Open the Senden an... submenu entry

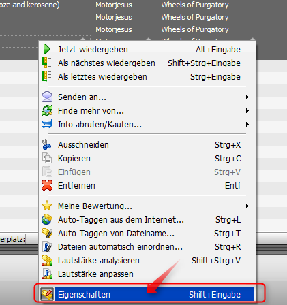pos(147,97)
